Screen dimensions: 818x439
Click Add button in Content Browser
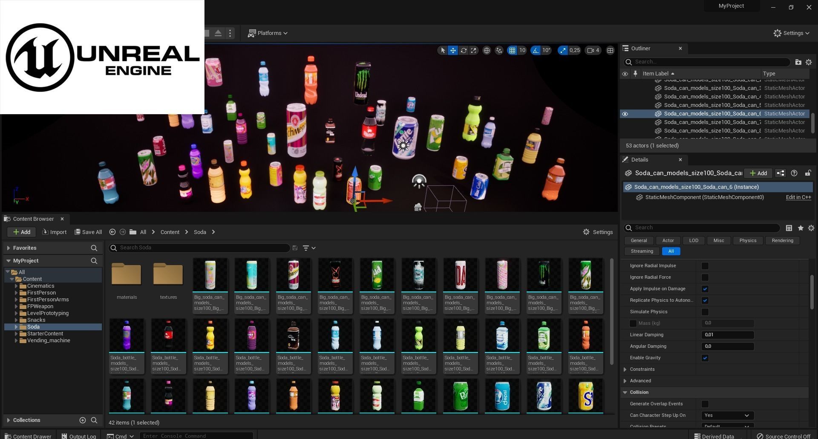[21, 232]
